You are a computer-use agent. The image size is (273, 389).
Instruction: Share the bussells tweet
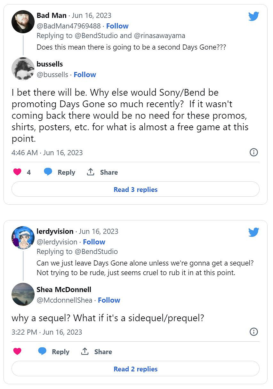coord(102,172)
